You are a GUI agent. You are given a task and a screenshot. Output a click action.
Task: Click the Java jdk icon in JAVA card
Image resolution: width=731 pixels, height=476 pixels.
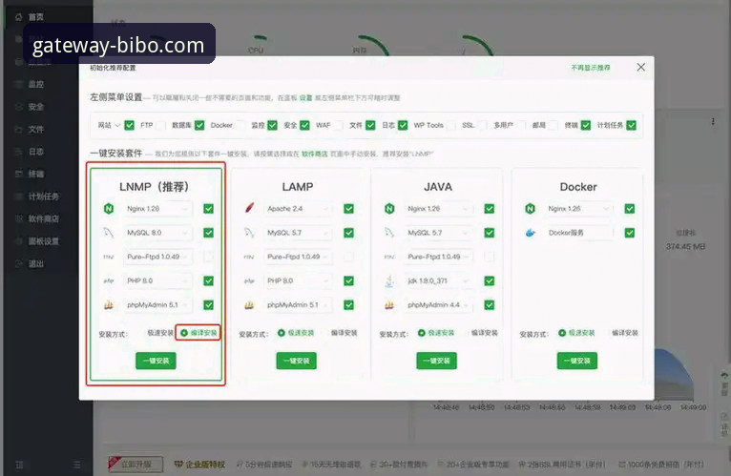(x=389, y=280)
